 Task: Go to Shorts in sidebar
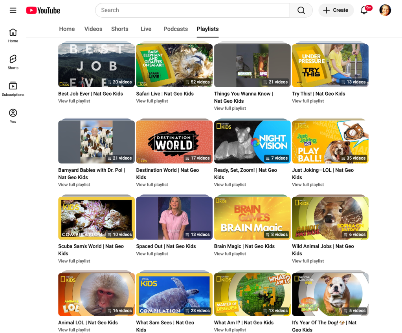(x=13, y=62)
